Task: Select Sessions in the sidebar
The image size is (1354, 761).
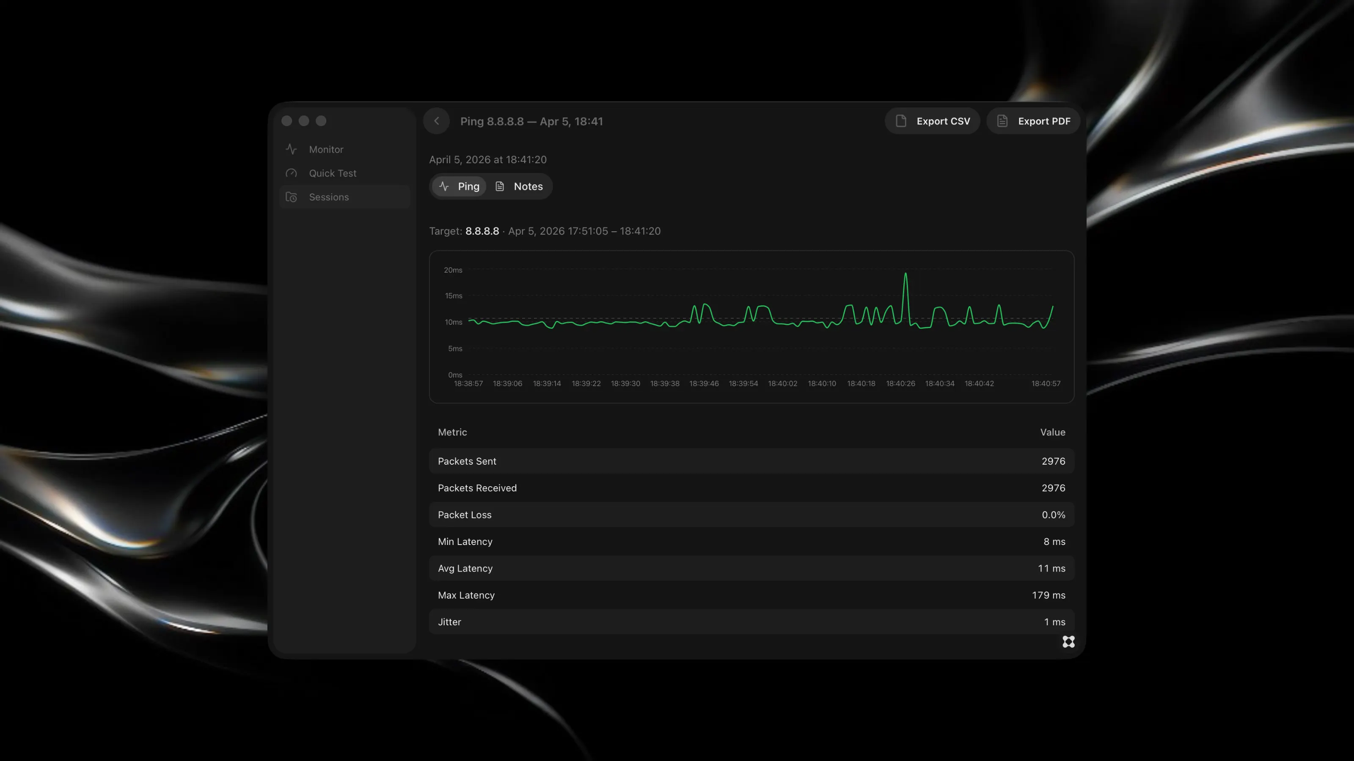Action: (x=345, y=197)
